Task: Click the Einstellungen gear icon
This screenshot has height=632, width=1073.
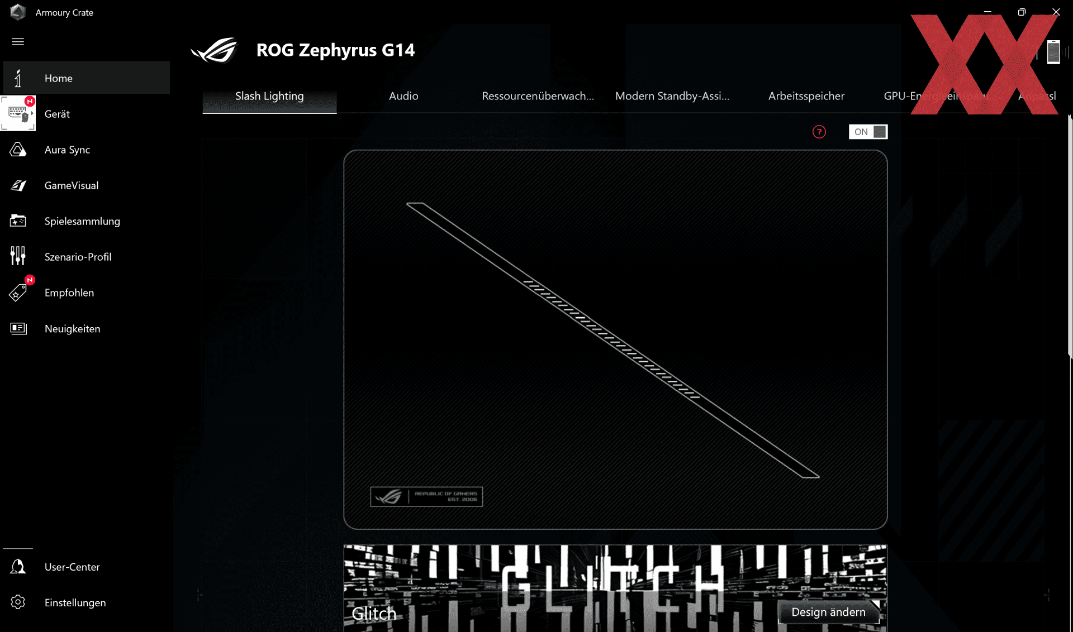Action: tap(18, 602)
